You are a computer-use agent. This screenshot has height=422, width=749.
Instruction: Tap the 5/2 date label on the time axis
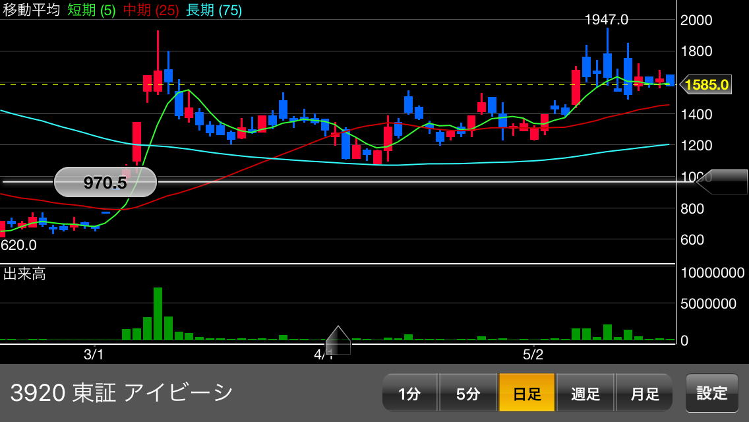click(533, 354)
